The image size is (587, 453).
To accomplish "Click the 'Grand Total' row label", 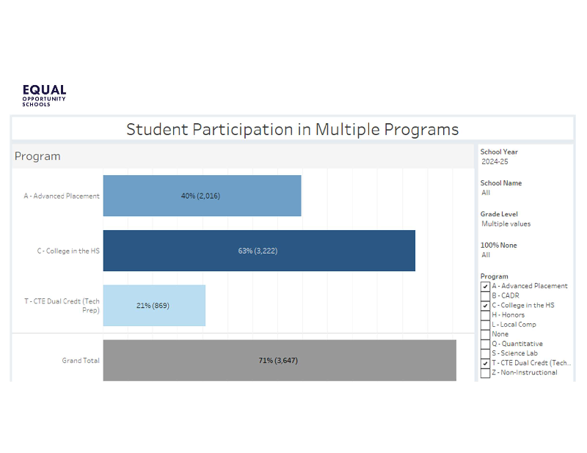I will click(x=81, y=361).
